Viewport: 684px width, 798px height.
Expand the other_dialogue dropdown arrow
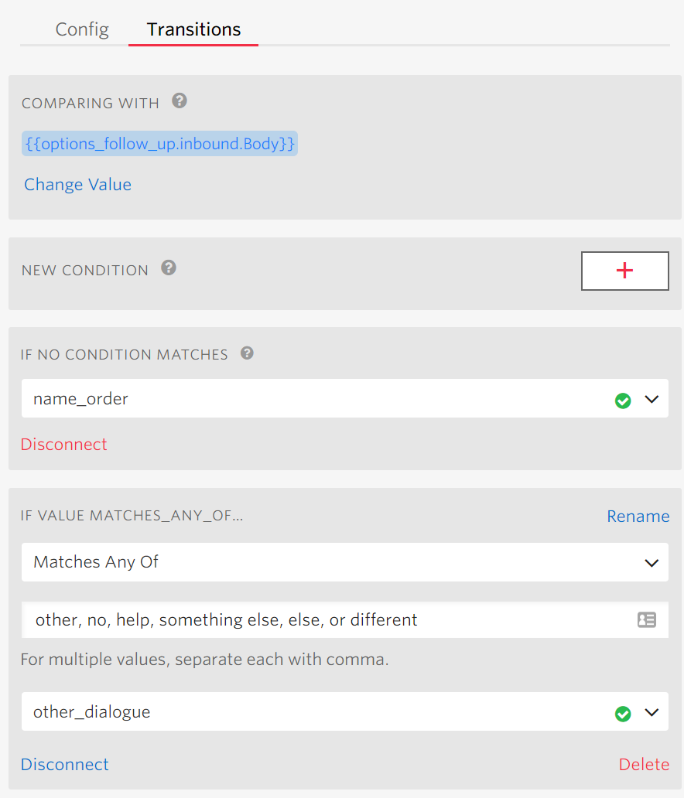tap(652, 712)
